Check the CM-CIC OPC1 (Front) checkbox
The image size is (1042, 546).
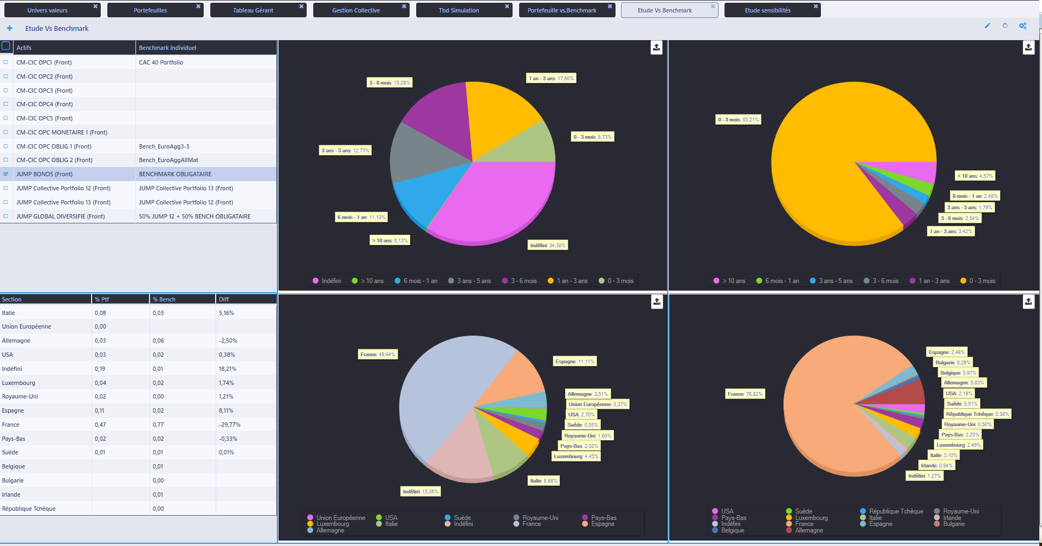click(x=6, y=62)
